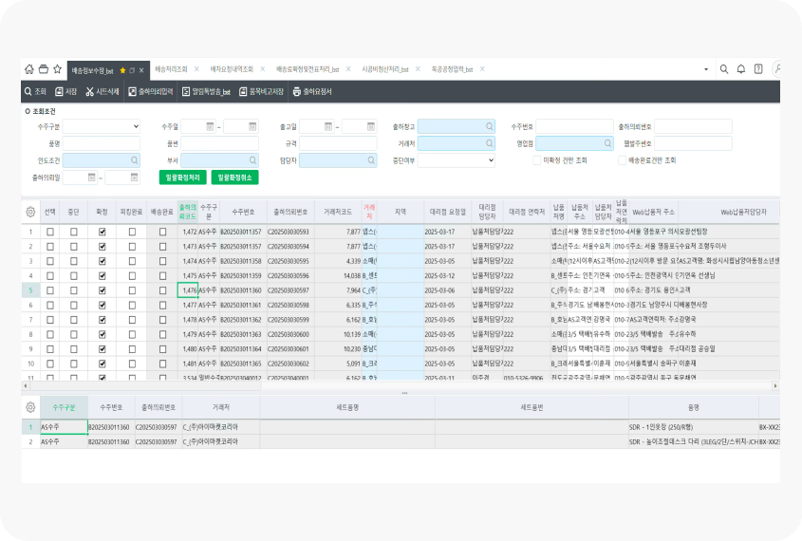Click the magnifier search icon in top-right header
Screen dimensions: 802x541
(723, 69)
